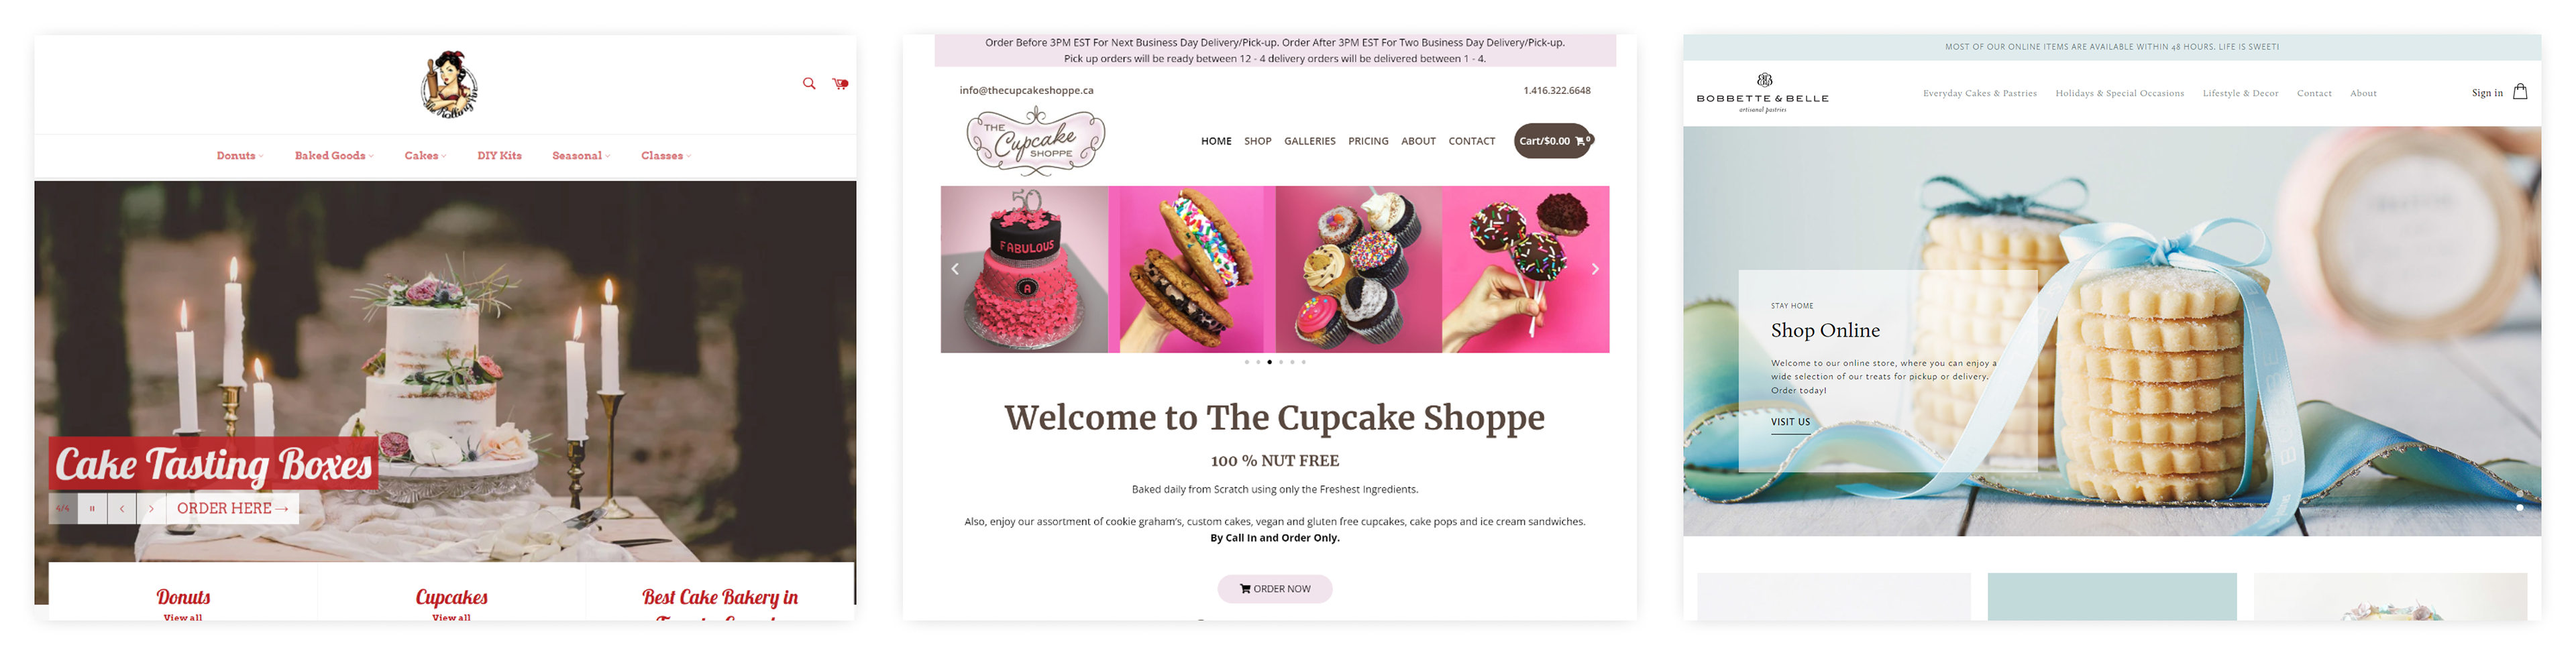Select the active carousel pagination dot
This screenshot has height=655, width=2576.
[x=1269, y=362]
